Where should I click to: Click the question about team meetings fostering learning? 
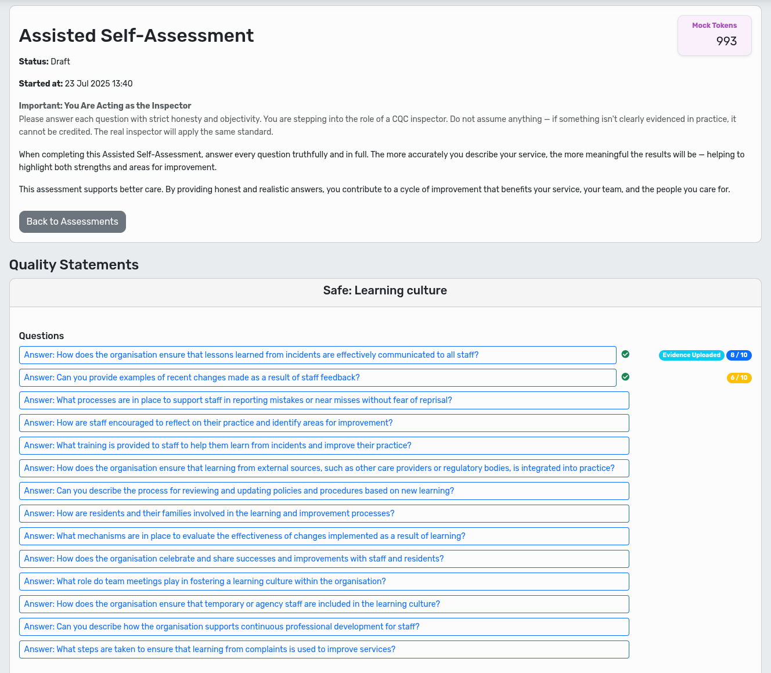click(x=323, y=581)
